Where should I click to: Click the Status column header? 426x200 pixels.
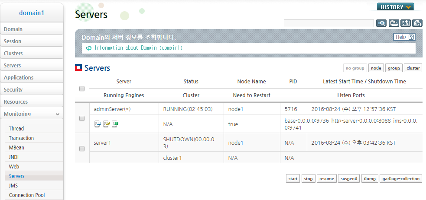click(x=191, y=82)
